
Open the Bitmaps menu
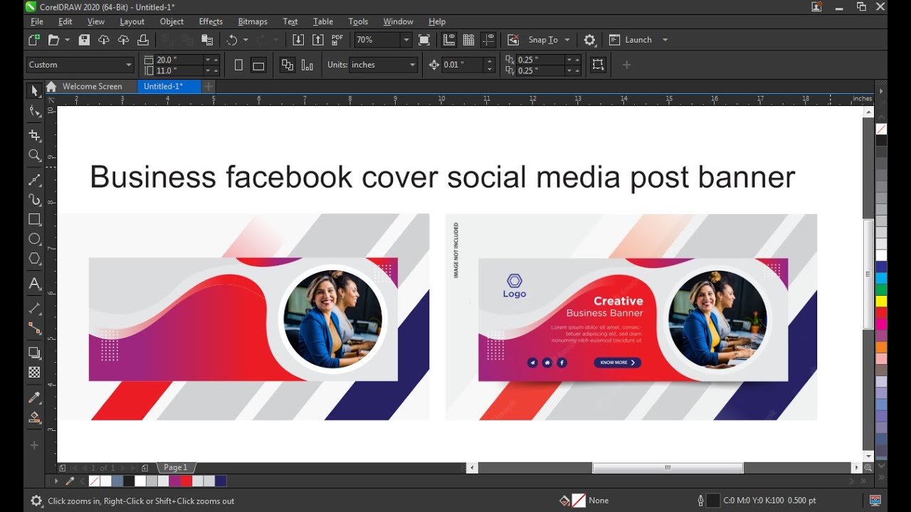pos(253,21)
